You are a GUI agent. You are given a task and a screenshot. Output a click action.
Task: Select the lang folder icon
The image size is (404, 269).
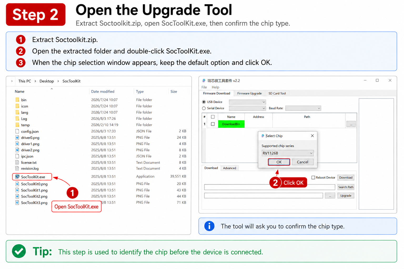[x=17, y=112]
